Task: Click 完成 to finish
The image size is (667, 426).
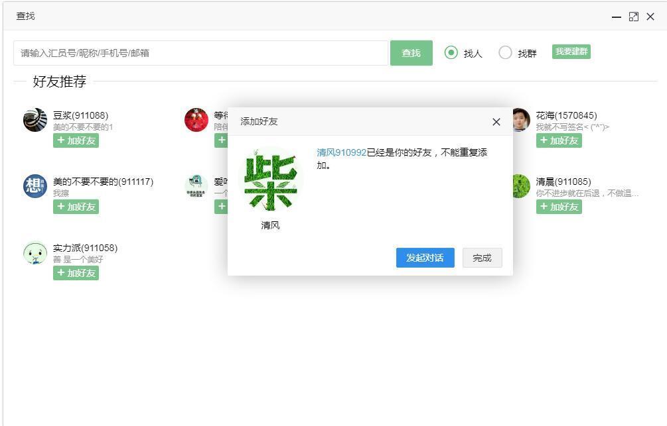Action: 482,258
